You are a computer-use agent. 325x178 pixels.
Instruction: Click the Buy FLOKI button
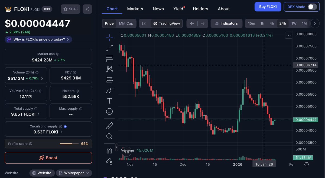tap(268, 7)
